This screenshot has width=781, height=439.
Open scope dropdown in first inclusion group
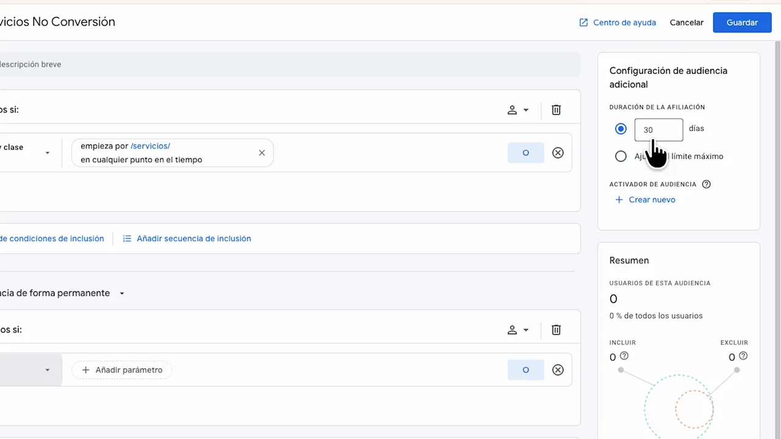point(518,110)
